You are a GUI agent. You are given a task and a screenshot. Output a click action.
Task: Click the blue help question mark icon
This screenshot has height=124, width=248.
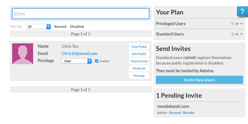pyautogui.click(x=242, y=11)
